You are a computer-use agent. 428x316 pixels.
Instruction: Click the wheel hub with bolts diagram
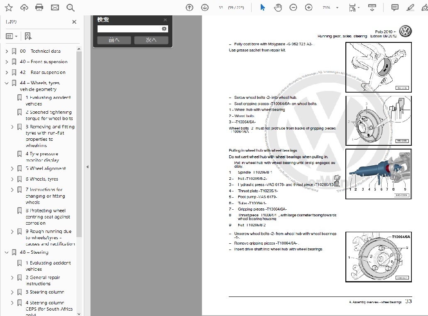point(378,120)
